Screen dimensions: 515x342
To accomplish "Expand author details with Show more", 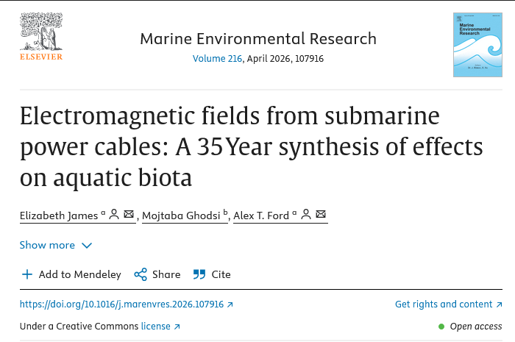I will (x=47, y=245).
